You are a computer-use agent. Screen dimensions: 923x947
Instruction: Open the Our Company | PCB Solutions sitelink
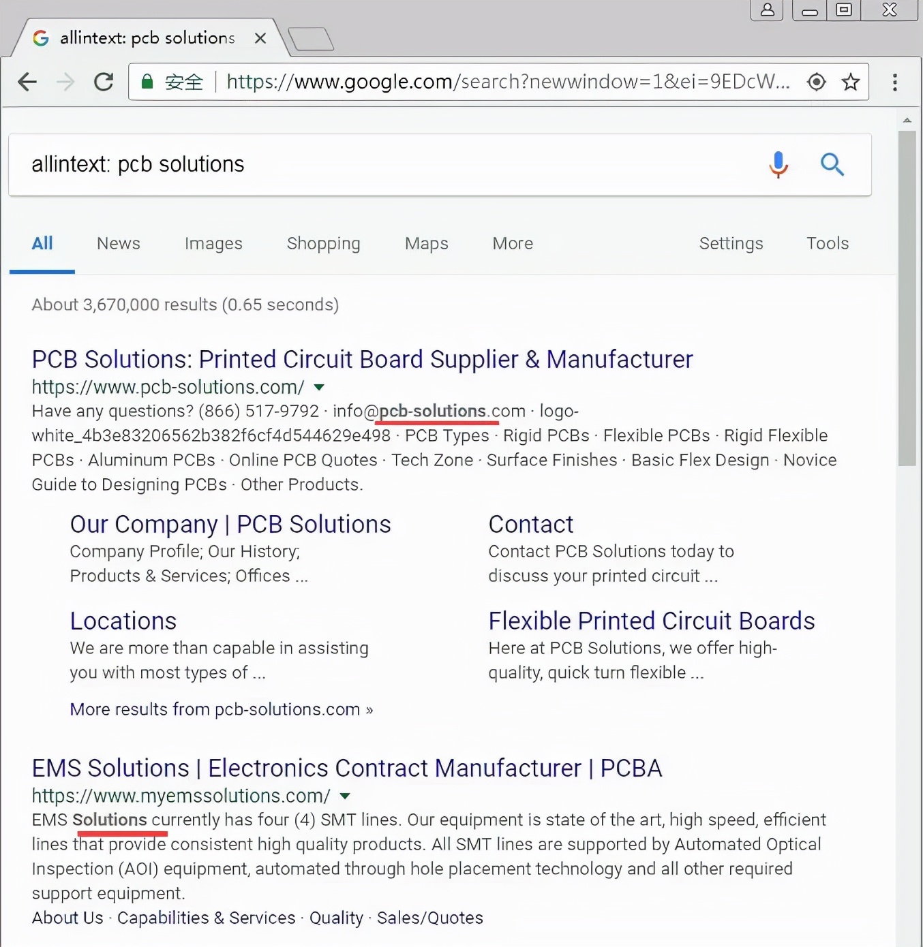(230, 524)
